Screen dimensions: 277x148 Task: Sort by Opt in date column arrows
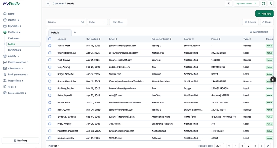point(99,39)
